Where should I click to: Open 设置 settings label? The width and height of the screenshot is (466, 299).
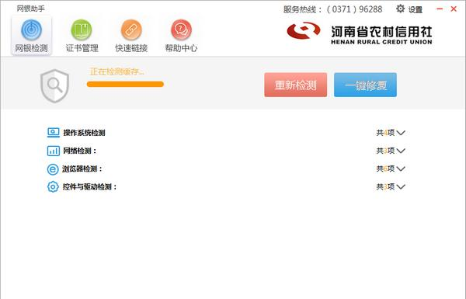pos(416,10)
